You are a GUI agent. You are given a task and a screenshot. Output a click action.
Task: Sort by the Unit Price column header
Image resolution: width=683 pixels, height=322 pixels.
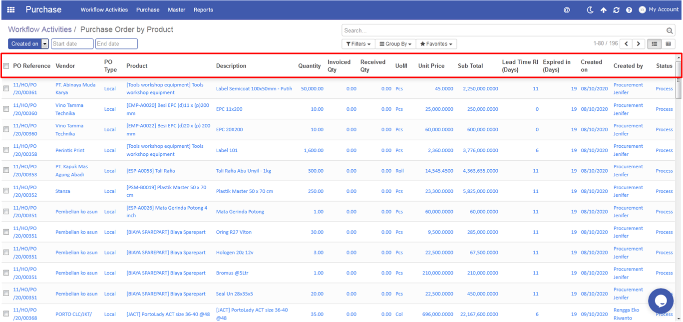click(431, 66)
